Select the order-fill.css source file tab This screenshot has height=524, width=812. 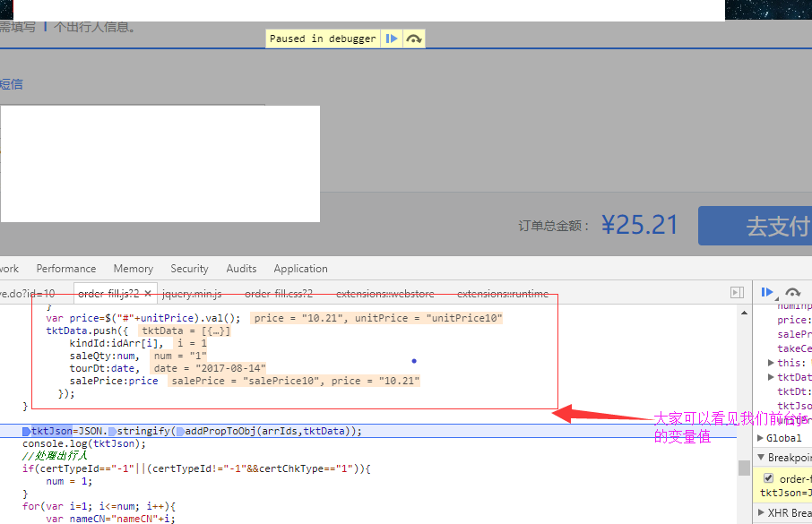pyautogui.click(x=279, y=294)
